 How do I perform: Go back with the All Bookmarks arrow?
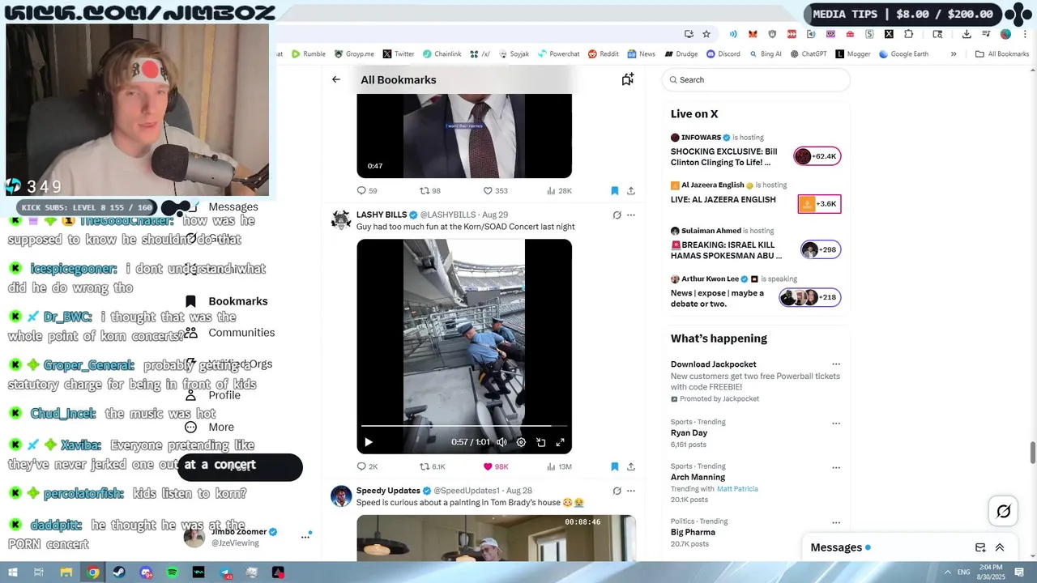pyautogui.click(x=336, y=79)
